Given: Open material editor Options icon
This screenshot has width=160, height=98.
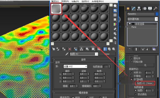Looking at the screenshot, I should tap(115, 33).
